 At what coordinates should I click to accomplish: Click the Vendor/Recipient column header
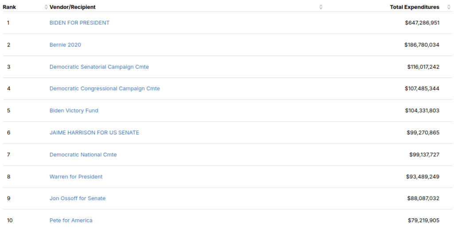coord(72,7)
